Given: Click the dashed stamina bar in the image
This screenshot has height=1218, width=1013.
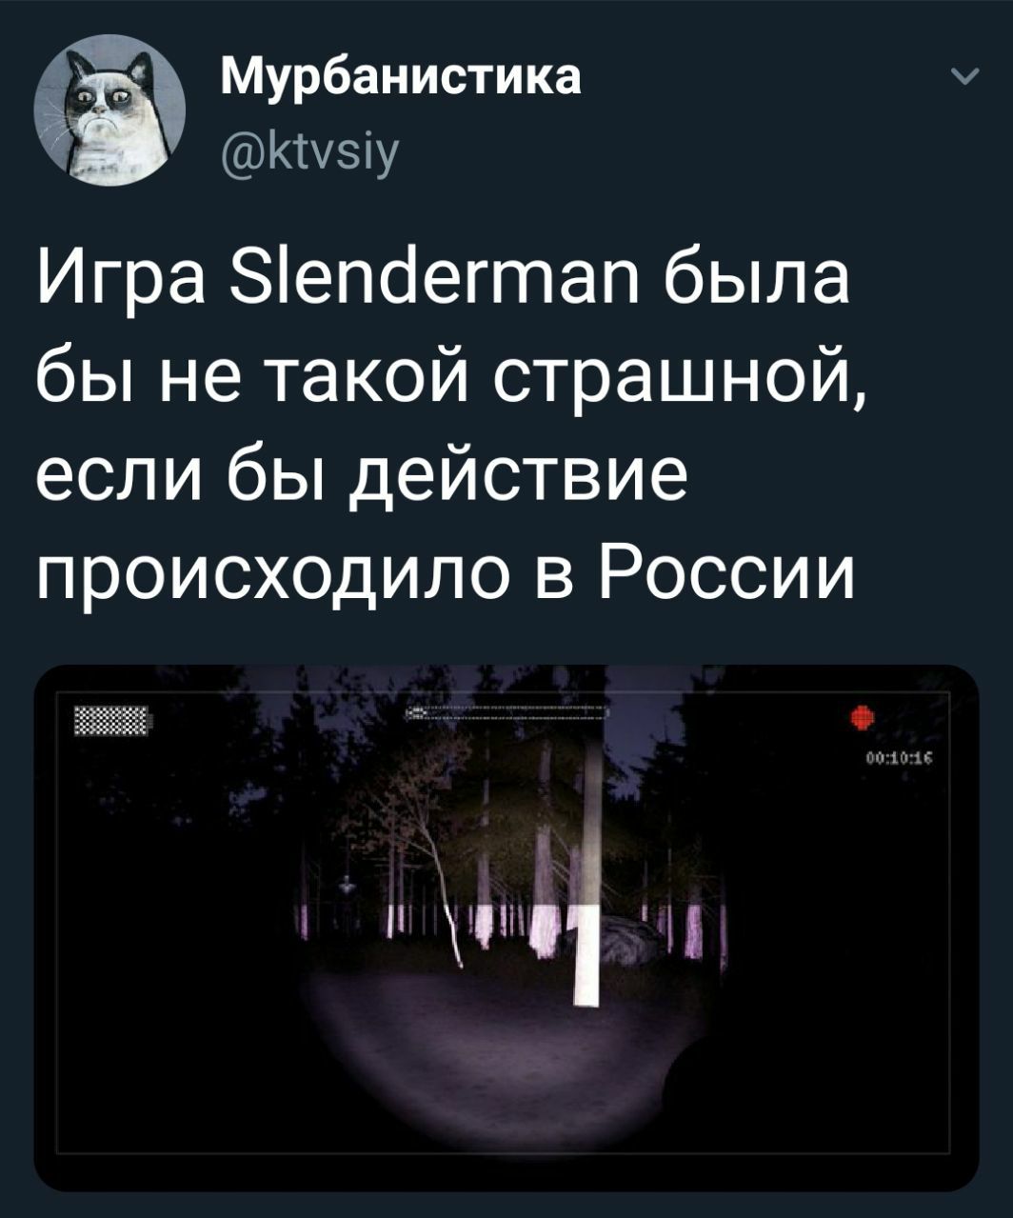Looking at the screenshot, I should (x=507, y=712).
